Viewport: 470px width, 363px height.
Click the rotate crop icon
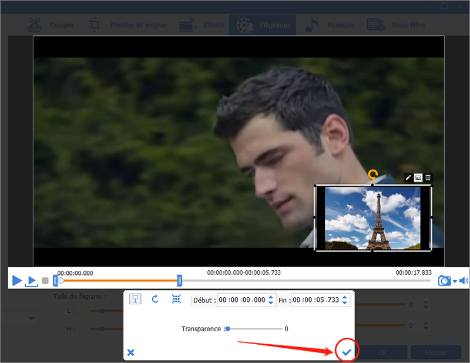(x=95, y=25)
